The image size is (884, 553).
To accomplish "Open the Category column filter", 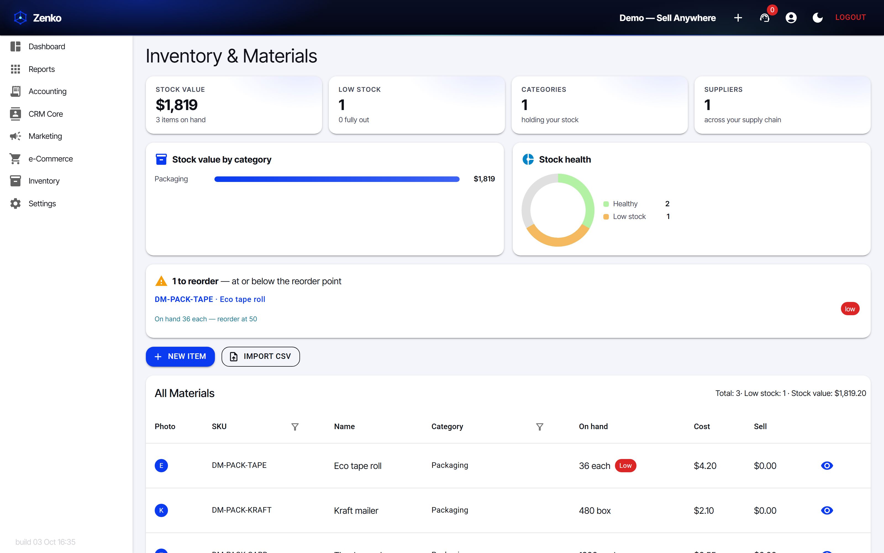I will pos(540,426).
